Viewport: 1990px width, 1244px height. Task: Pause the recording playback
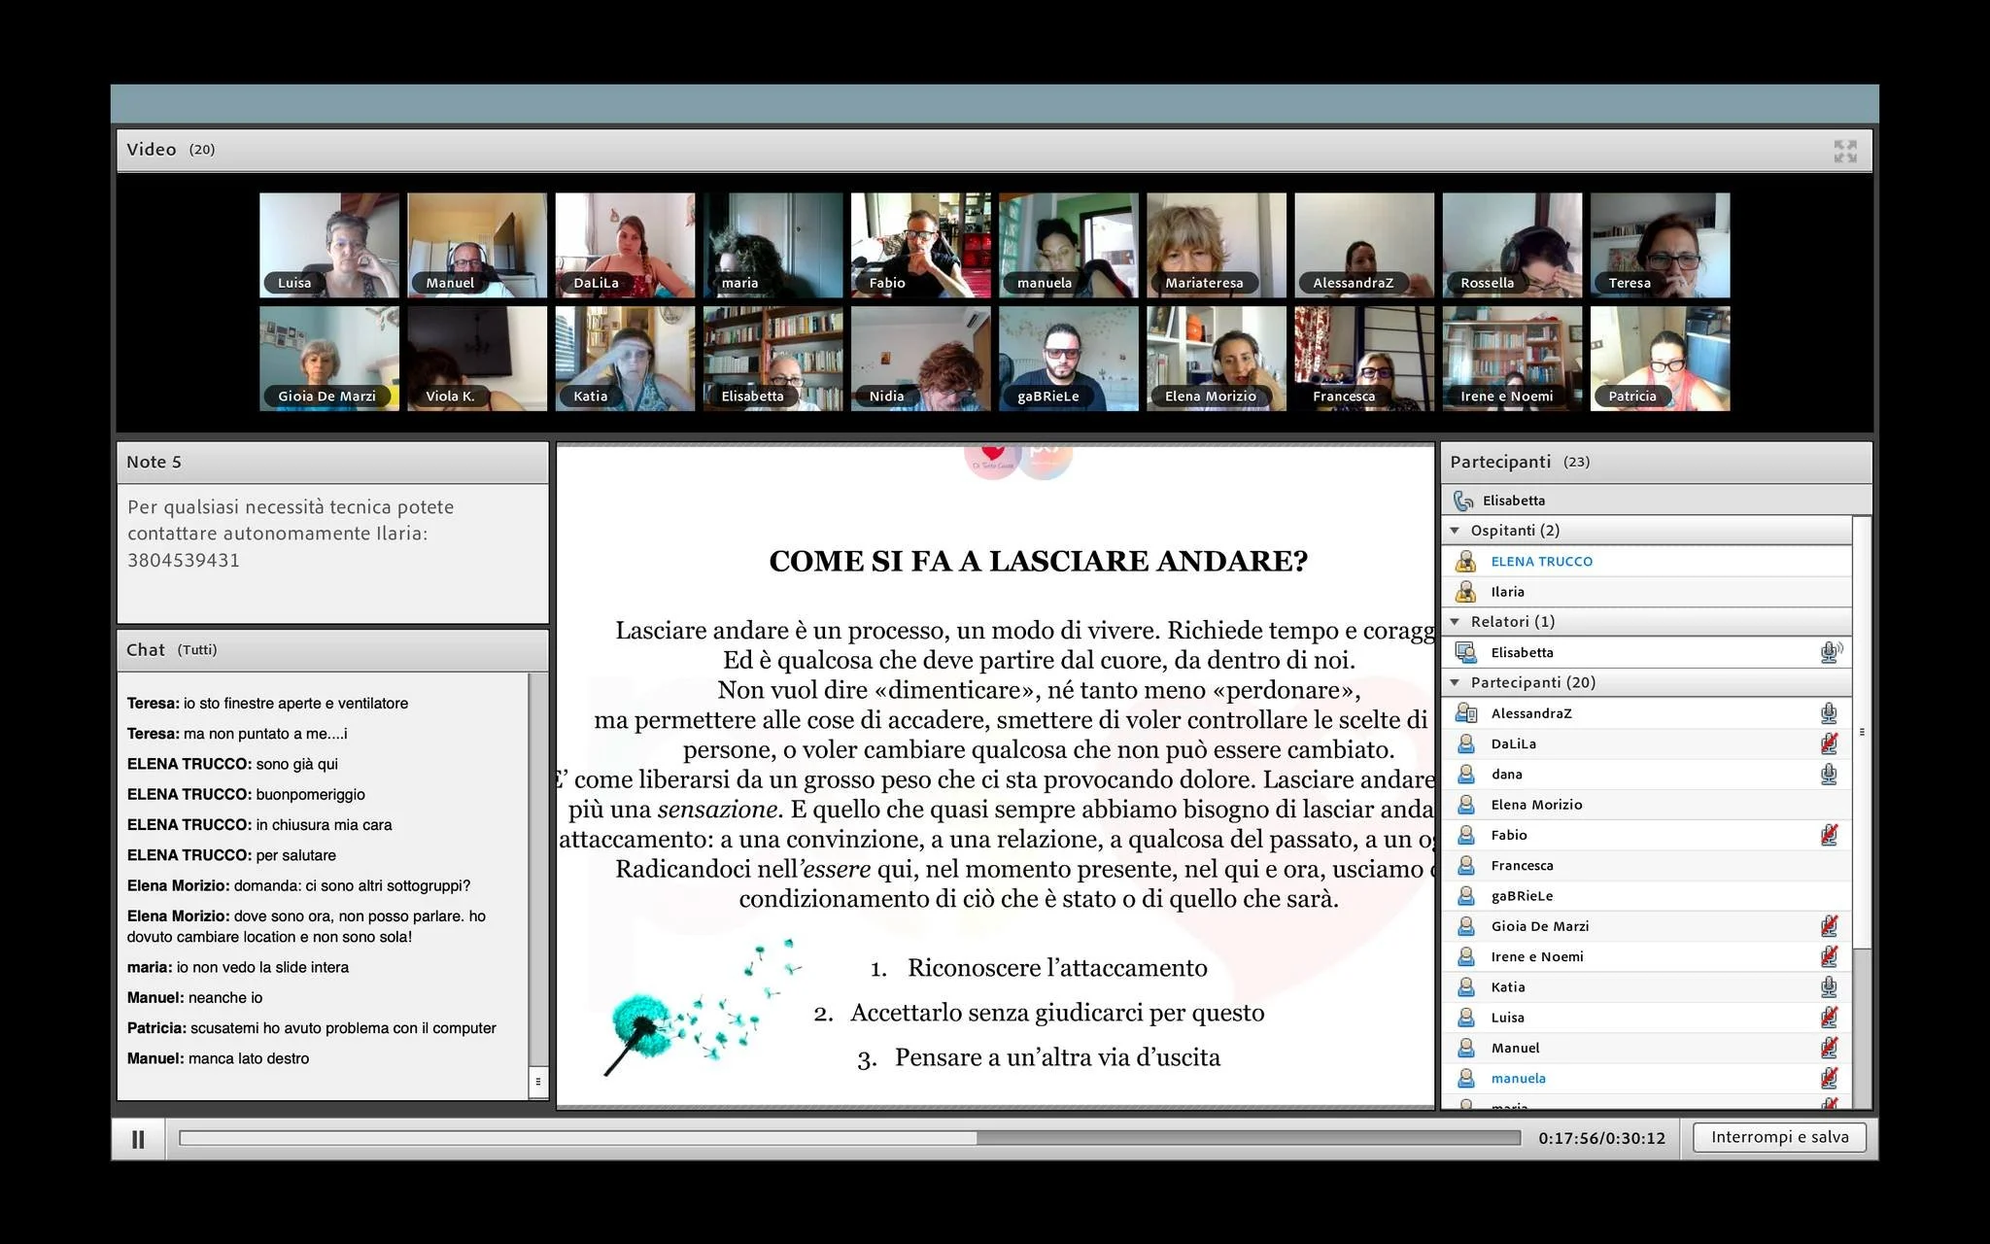coord(138,1139)
